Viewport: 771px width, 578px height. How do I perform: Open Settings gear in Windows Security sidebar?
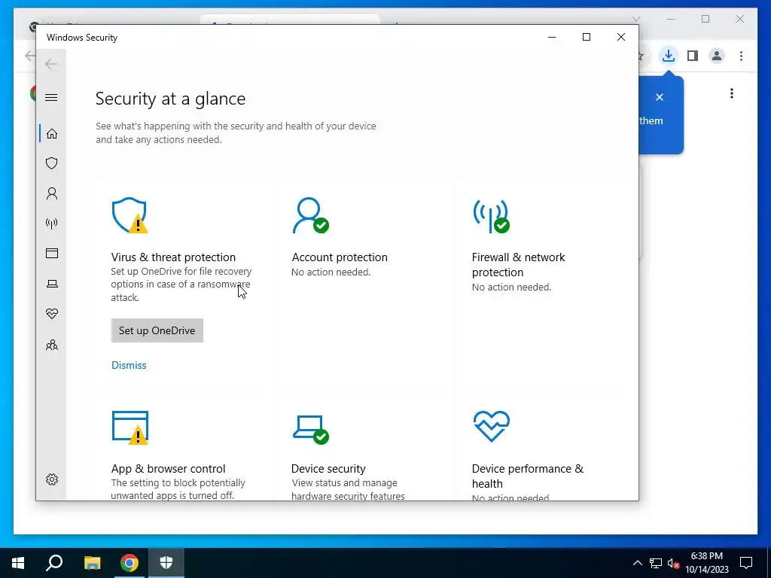[x=52, y=479]
